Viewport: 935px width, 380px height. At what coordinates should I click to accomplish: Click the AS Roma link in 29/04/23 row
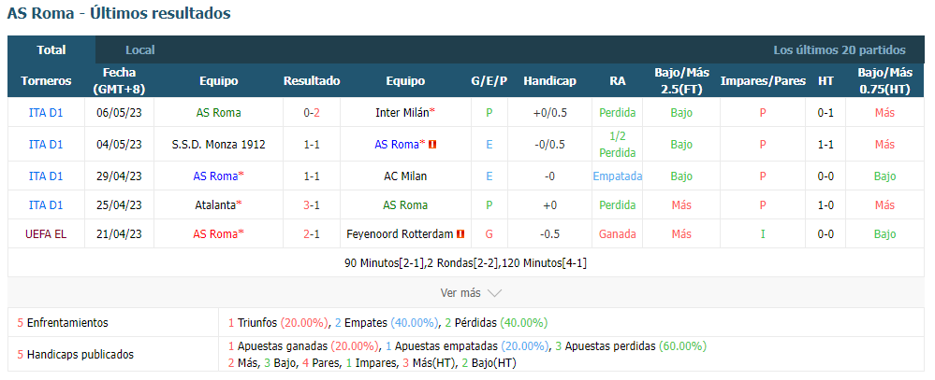point(215,176)
